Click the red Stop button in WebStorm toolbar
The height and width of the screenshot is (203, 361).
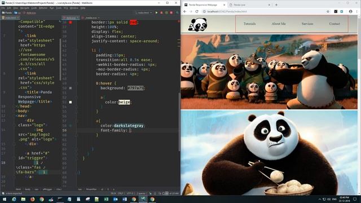pos(171,12)
